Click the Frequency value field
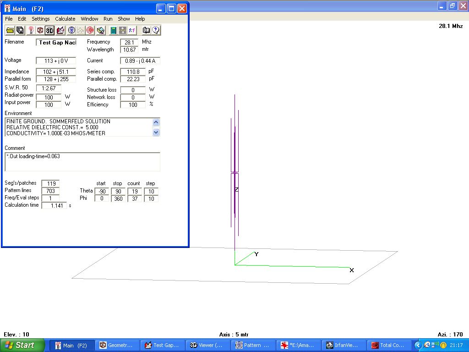The image size is (469, 352). [x=129, y=42]
